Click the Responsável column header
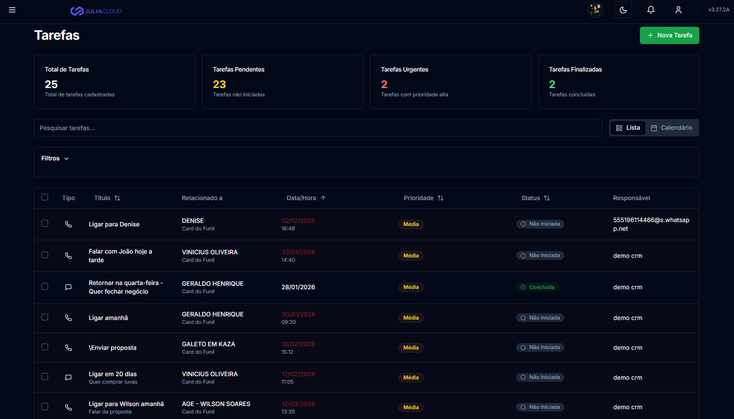This screenshot has height=419, width=734. 632,198
